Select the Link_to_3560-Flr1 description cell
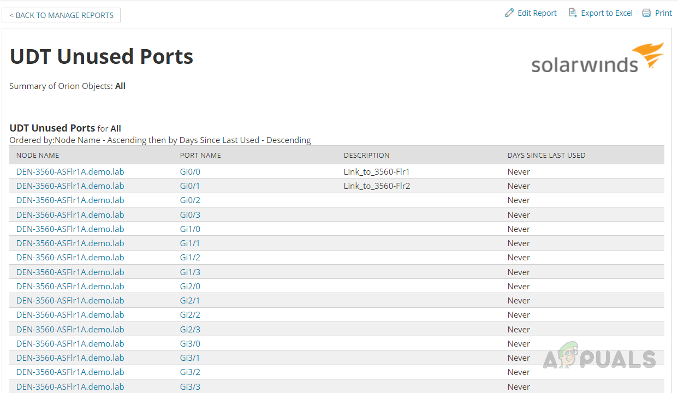 pyautogui.click(x=377, y=171)
